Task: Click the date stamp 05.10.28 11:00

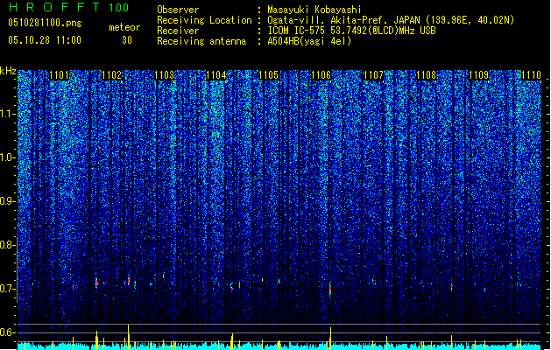Action: [x=45, y=40]
